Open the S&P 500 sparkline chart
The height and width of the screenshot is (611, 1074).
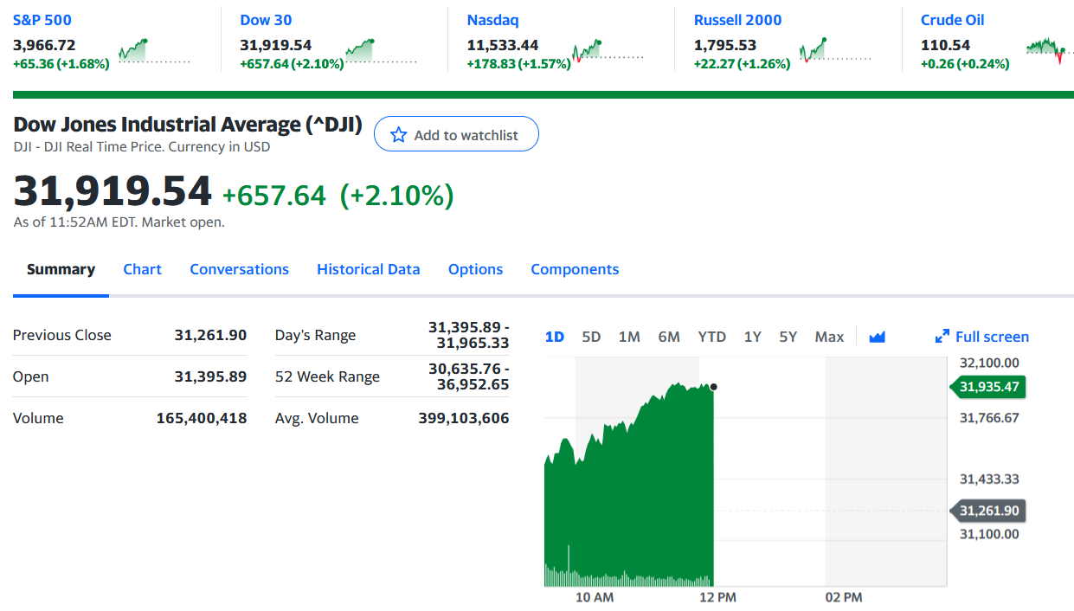(x=154, y=50)
